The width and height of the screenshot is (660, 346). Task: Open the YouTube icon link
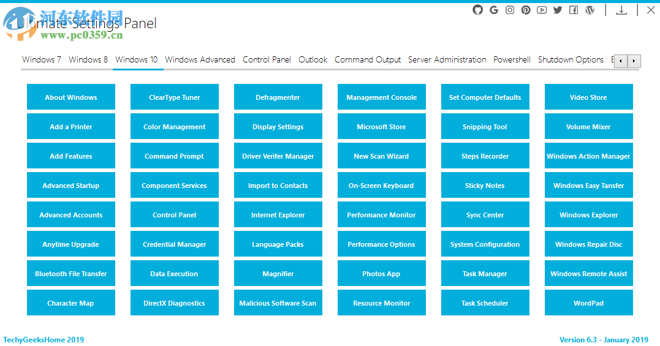click(x=542, y=10)
